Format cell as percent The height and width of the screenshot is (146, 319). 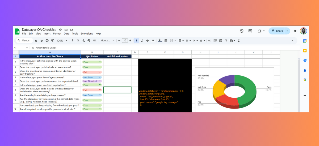[78, 41]
